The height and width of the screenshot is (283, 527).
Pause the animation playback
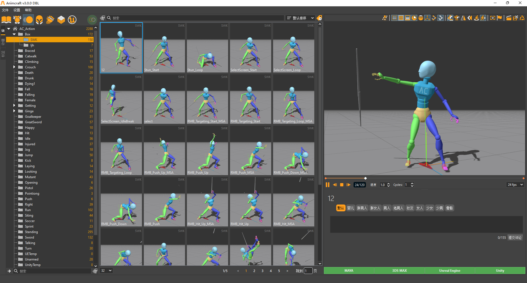tap(327, 185)
